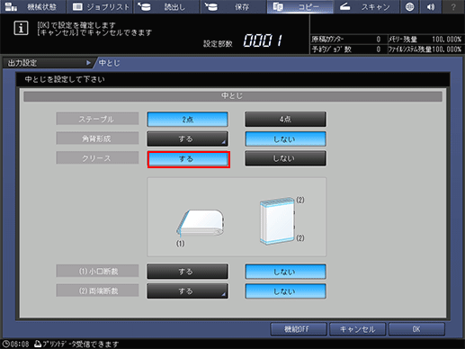
Task: Select ステープル 2点 option
Action: (x=187, y=120)
